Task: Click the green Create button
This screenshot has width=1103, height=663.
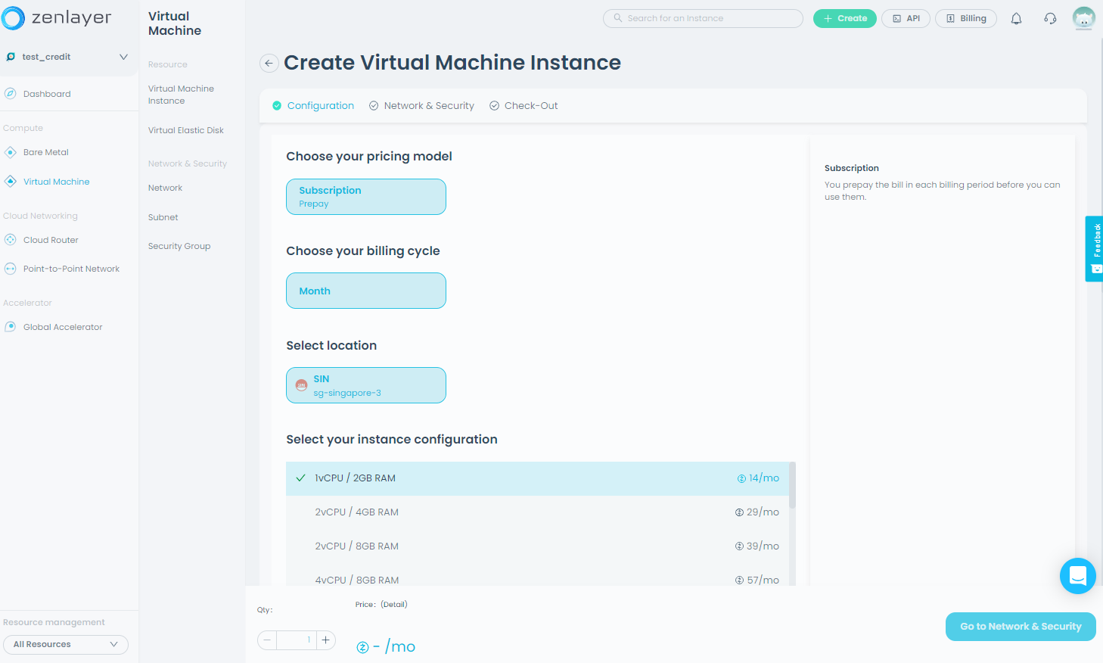Action: point(845,18)
